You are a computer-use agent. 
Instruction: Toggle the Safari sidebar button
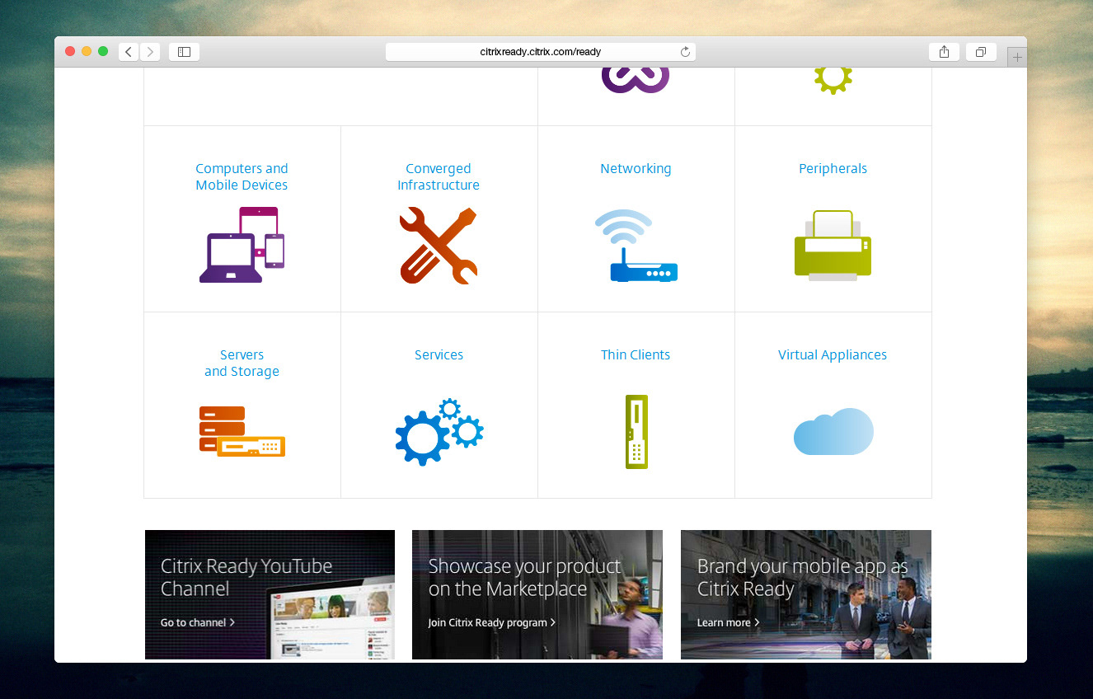[x=184, y=52]
